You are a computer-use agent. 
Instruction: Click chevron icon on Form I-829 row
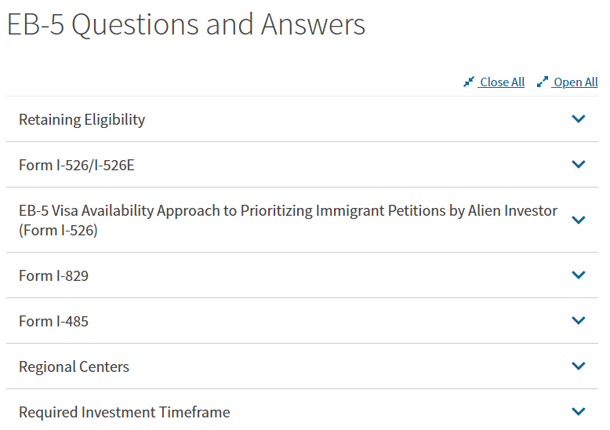[x=579, y=275]
